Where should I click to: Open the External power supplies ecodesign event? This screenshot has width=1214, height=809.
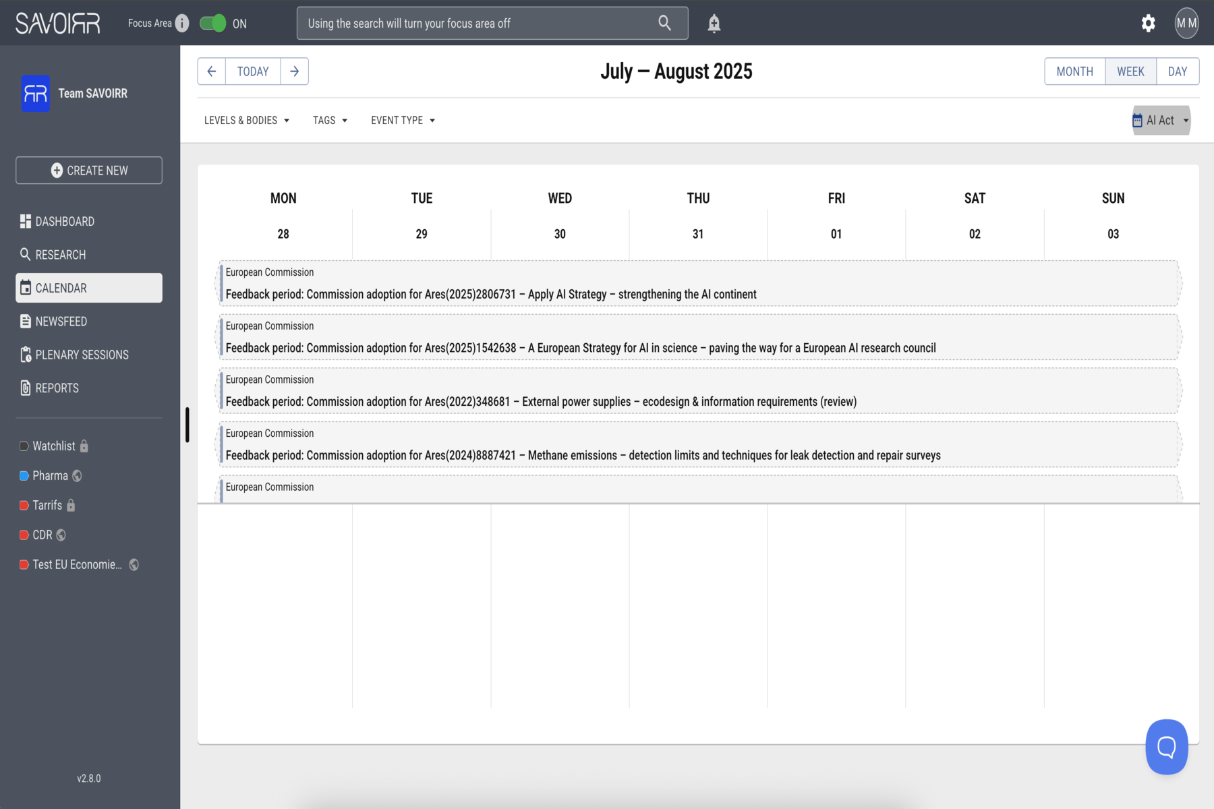[x=698, y=391]
